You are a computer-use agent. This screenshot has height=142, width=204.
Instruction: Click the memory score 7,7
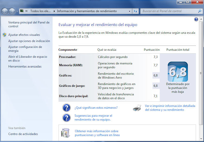(156, 65)
